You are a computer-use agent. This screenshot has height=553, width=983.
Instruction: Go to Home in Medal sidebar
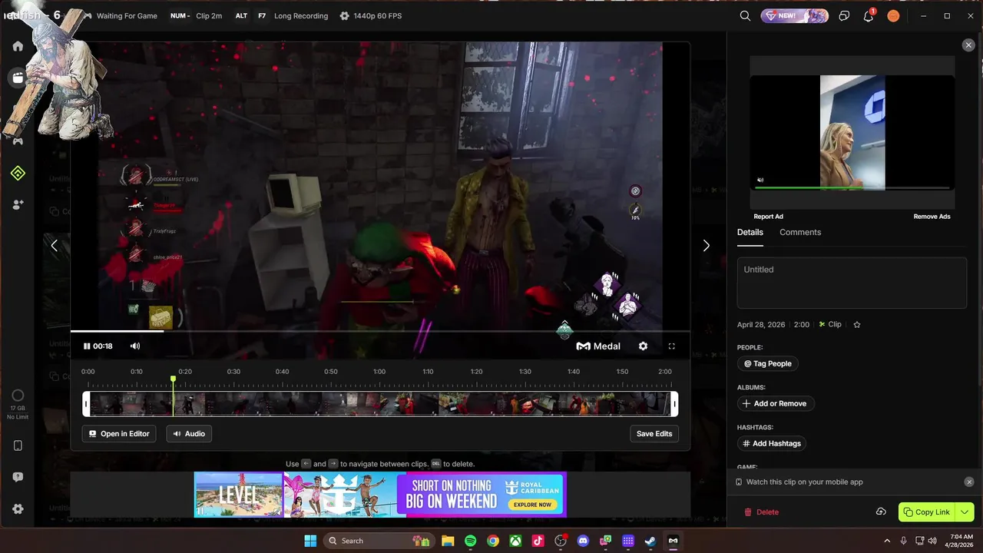[18, 46]
